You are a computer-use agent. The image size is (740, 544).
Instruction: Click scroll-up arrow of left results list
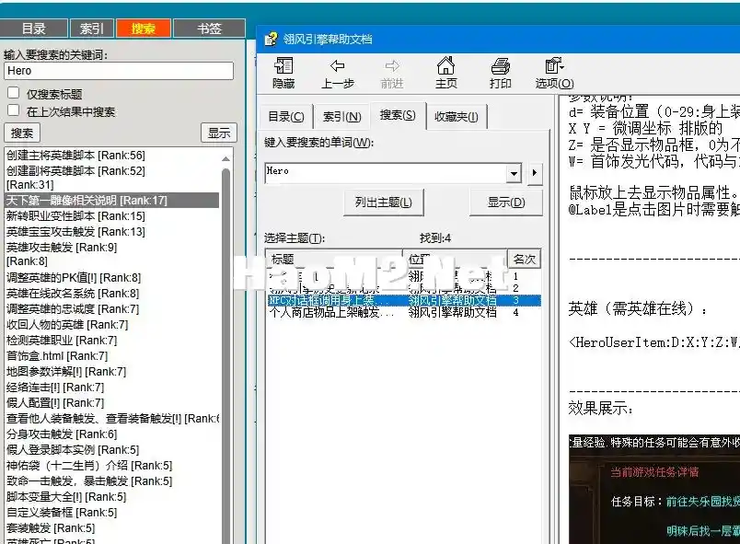(x=225, y=159)
